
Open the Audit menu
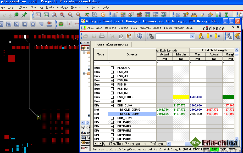pos(157,28)
